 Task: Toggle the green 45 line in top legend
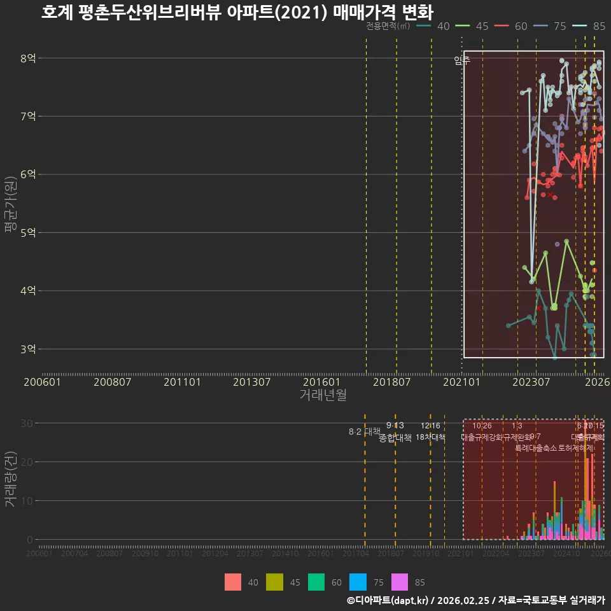463,26
